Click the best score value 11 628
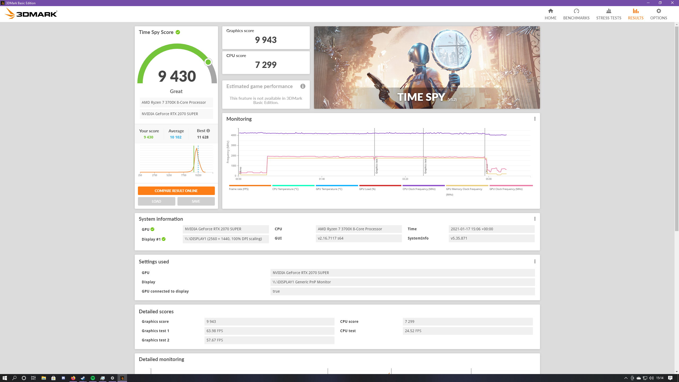 click(203, 137)
